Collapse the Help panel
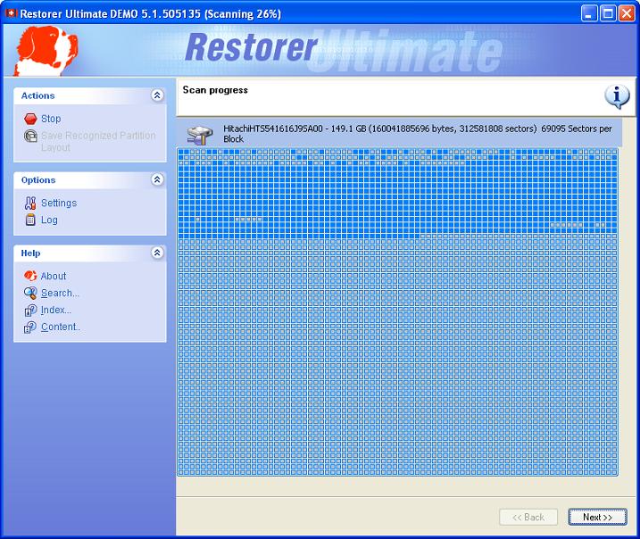 [157, 253]
